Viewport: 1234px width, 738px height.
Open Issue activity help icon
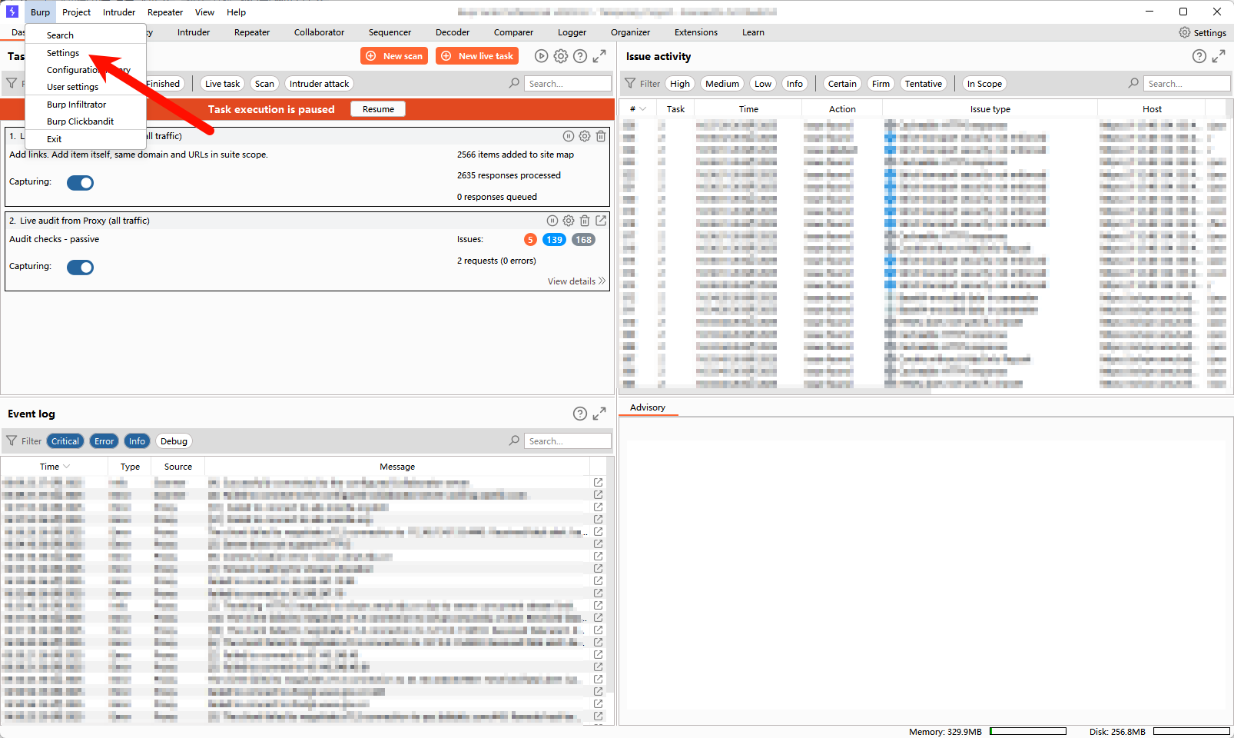pyautogui.click(x=1199, y=56)
